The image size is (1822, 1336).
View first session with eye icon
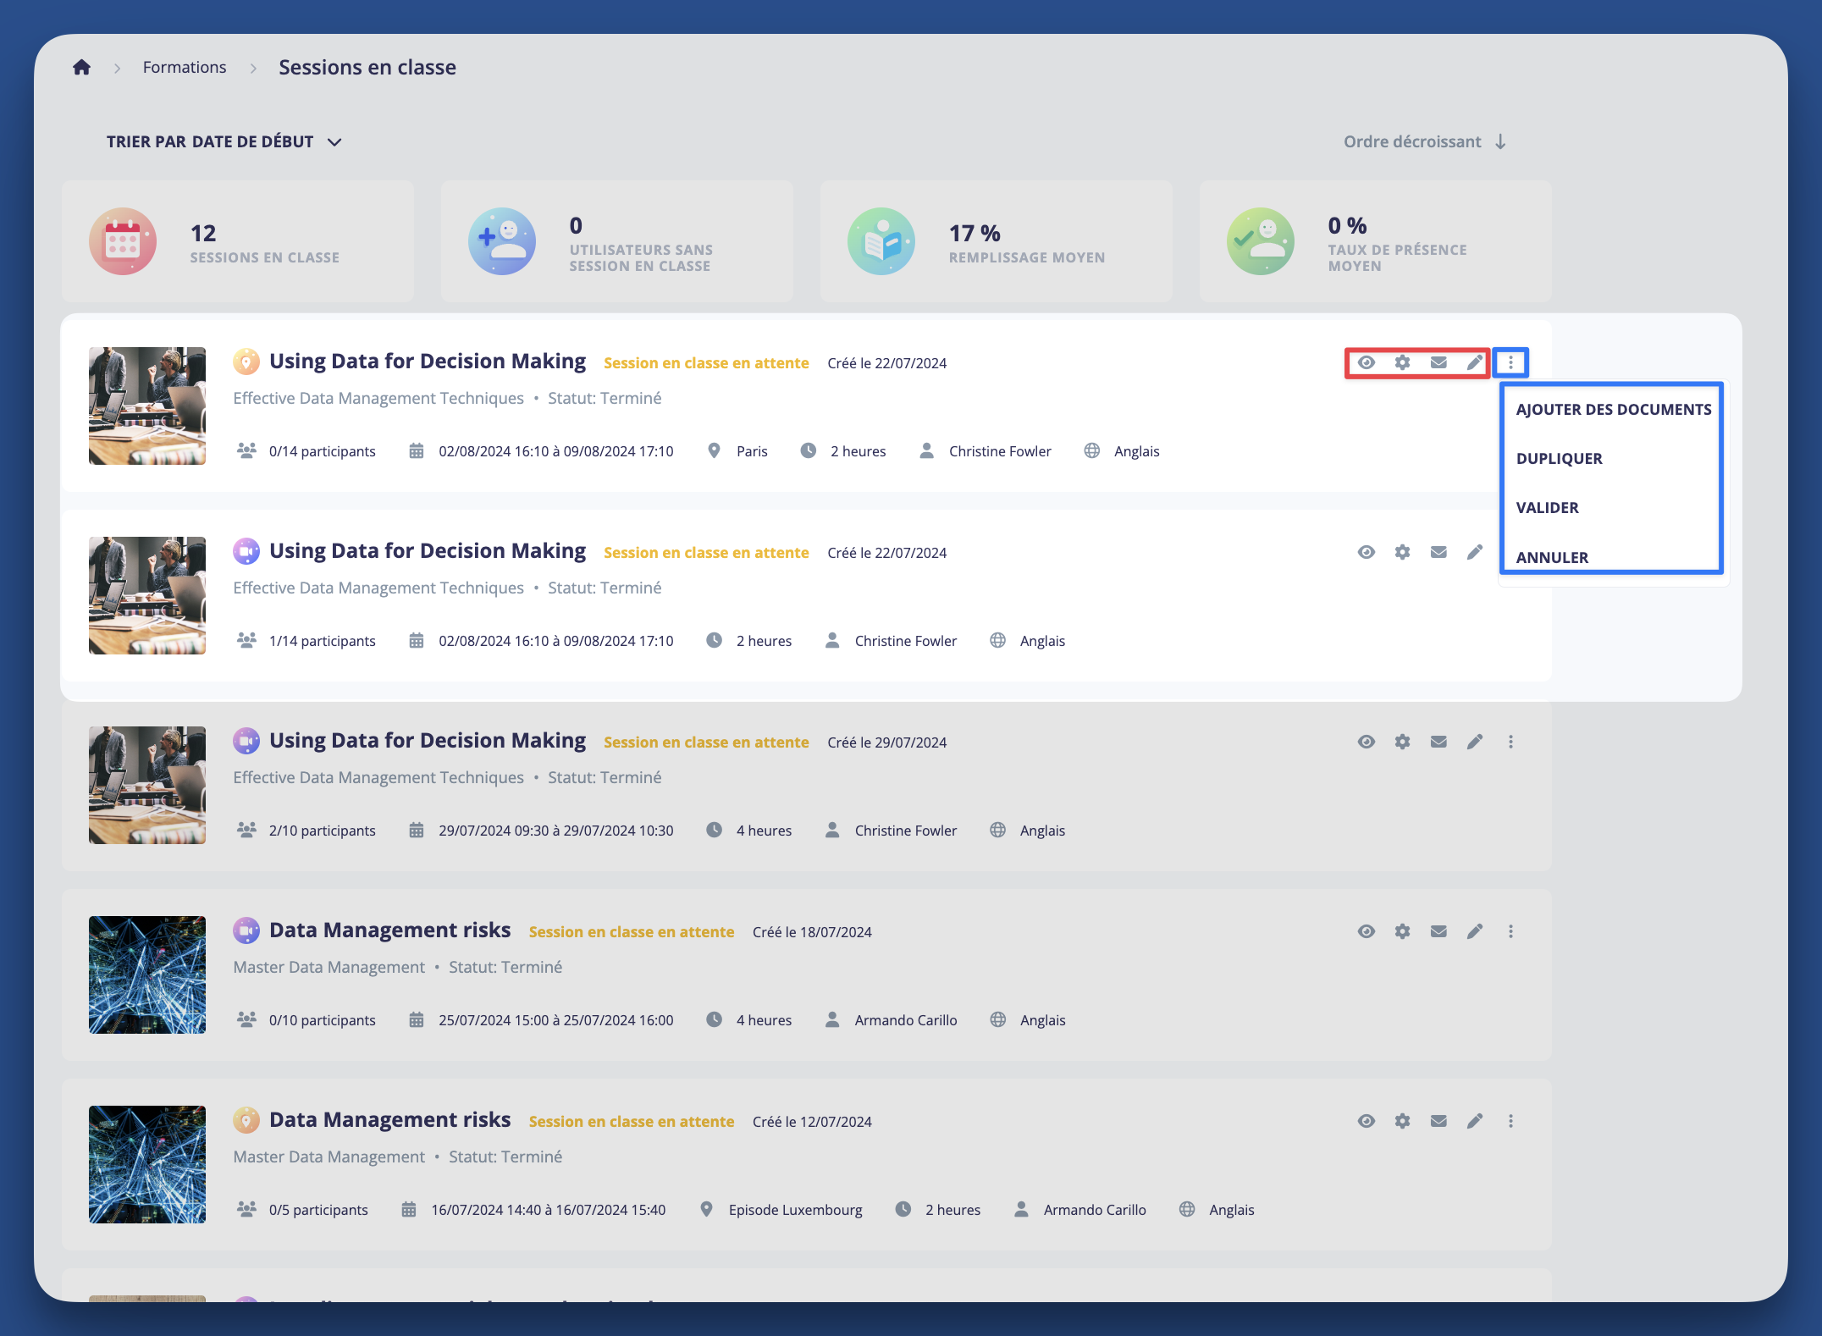(x=1366, y=362)
